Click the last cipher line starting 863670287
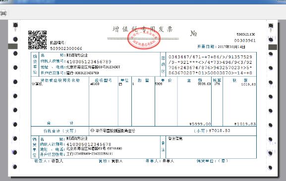 (210, 73)
